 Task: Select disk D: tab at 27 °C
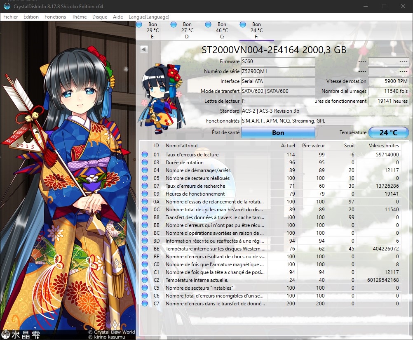click(187, 31)
